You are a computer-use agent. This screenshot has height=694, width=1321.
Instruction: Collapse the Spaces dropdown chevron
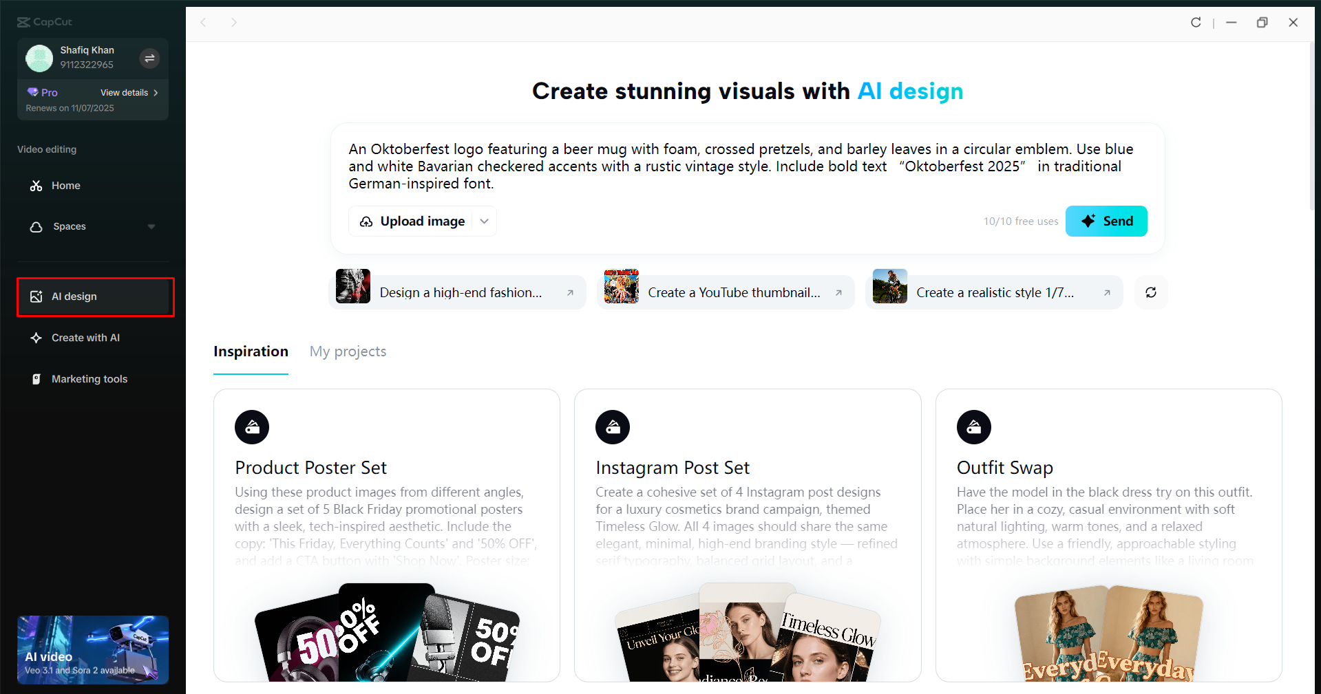[x=151, y=226]
